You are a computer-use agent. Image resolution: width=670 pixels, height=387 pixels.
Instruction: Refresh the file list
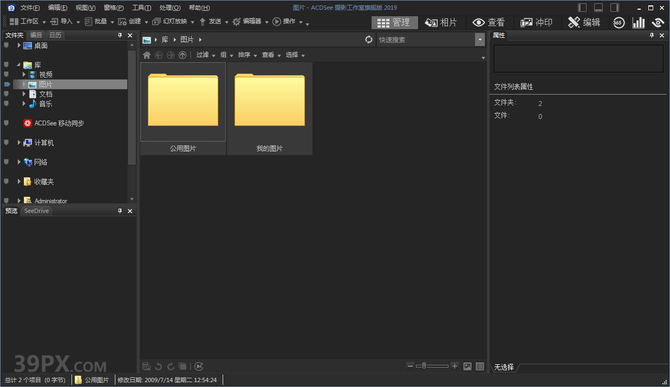point(369,39)
